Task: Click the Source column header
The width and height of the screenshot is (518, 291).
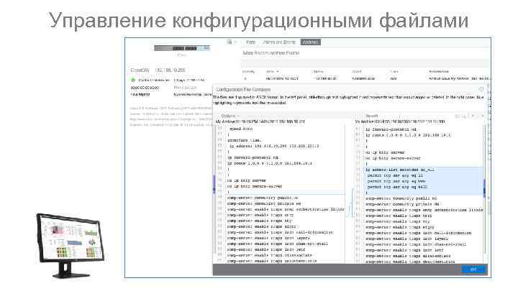Action: (318, 72)
